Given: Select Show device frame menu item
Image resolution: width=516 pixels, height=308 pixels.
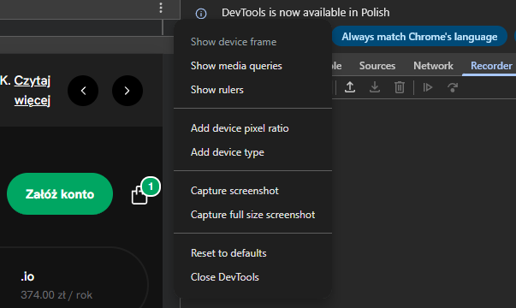Looking at the screenshot, I should point(252,42).
